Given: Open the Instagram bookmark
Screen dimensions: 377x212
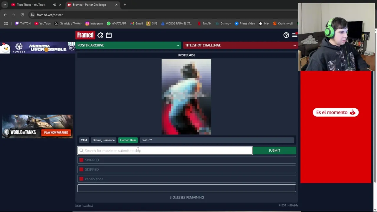Looking at the screenshot, I should coord(94,24).
